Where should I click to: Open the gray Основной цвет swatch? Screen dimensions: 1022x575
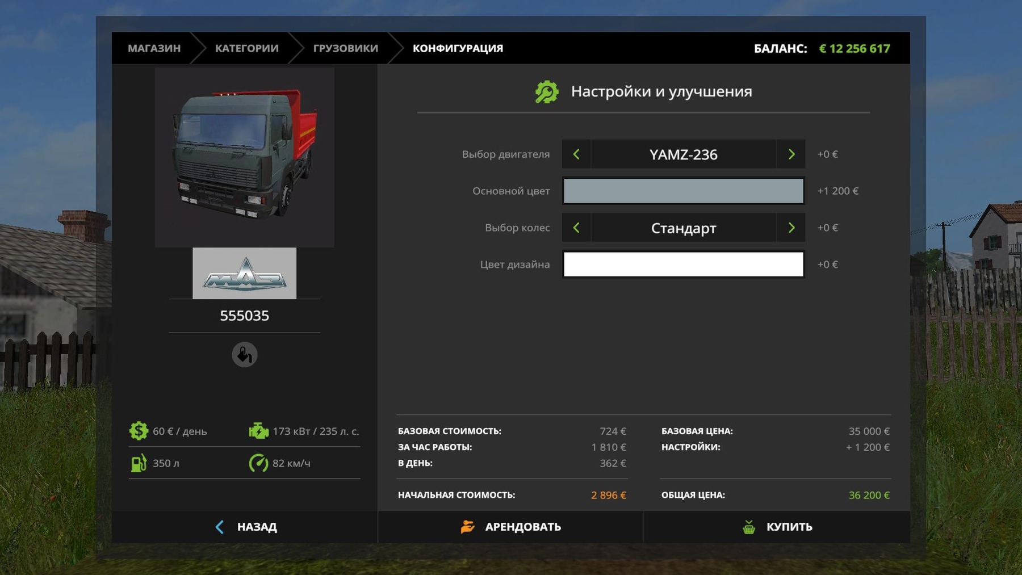pyautogui.click(x=683, y=191)
